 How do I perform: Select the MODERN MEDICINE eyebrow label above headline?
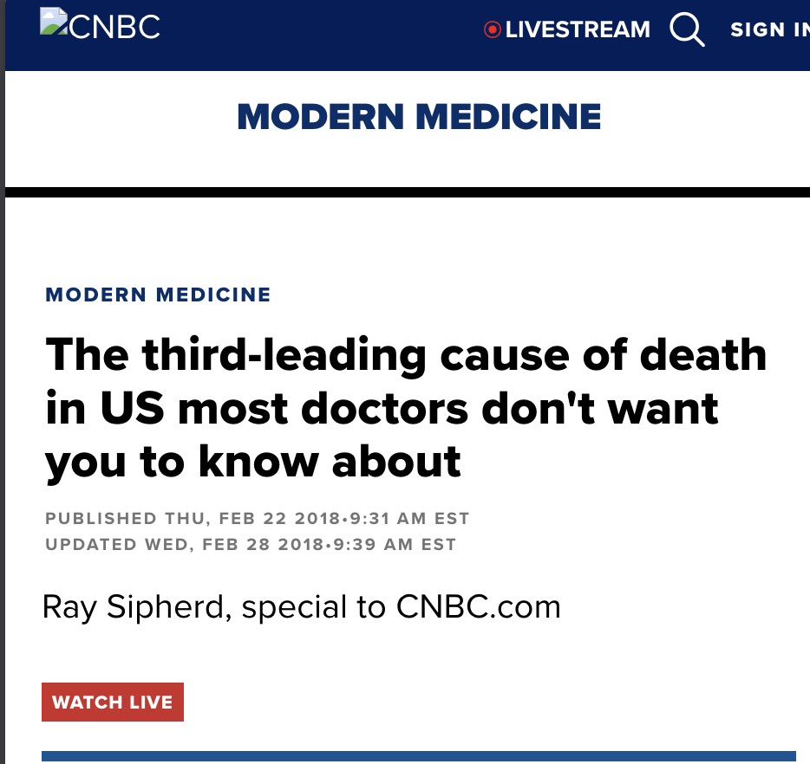[158, 295]
